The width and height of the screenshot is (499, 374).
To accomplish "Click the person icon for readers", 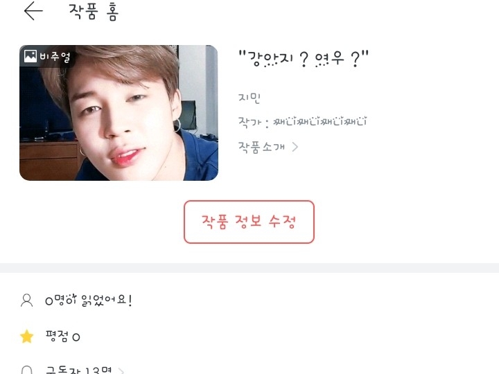I will tap(27, 301).
